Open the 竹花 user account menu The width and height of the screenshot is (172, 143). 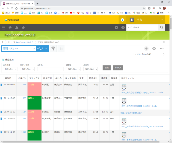tap(146, 20)
